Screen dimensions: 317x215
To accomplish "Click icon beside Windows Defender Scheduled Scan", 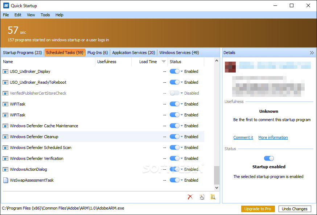I will point(5,148).
